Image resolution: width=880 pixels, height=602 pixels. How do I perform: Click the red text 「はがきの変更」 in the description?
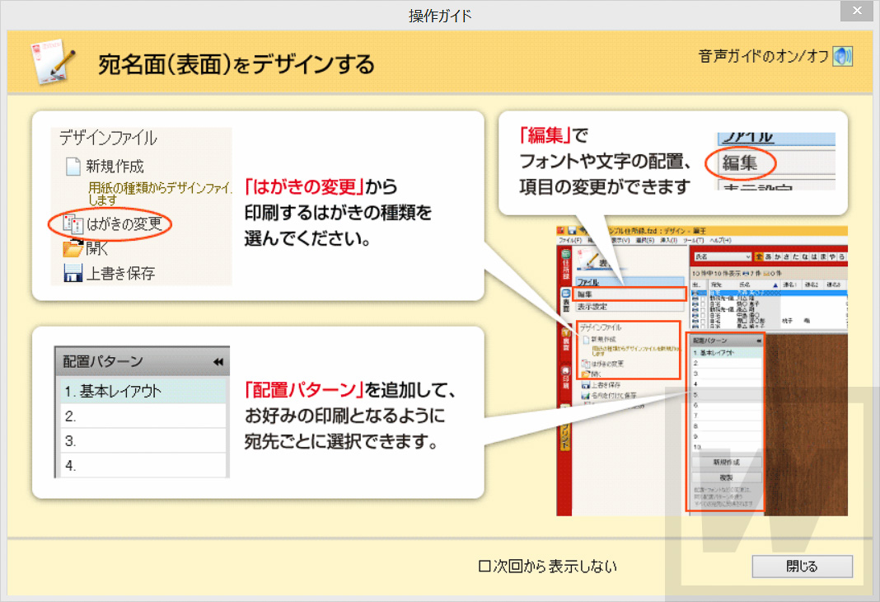tap(305, 186)
